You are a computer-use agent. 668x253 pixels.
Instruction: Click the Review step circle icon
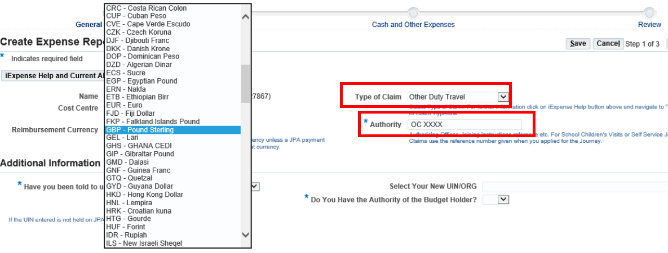pyautogui.click(x=649, y=12)
